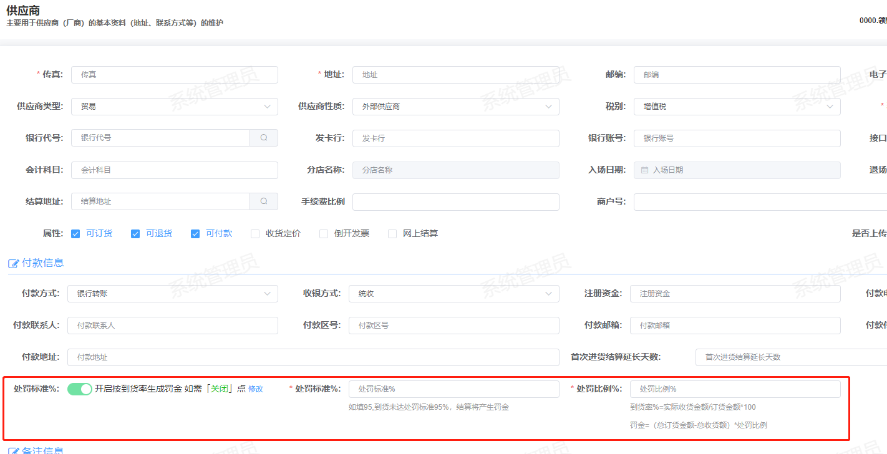Image resolution: width=887 pixels, height=454 pixels.
Task: Open the 供应商类型 dropdown
Action: click(x=175, y=107)
